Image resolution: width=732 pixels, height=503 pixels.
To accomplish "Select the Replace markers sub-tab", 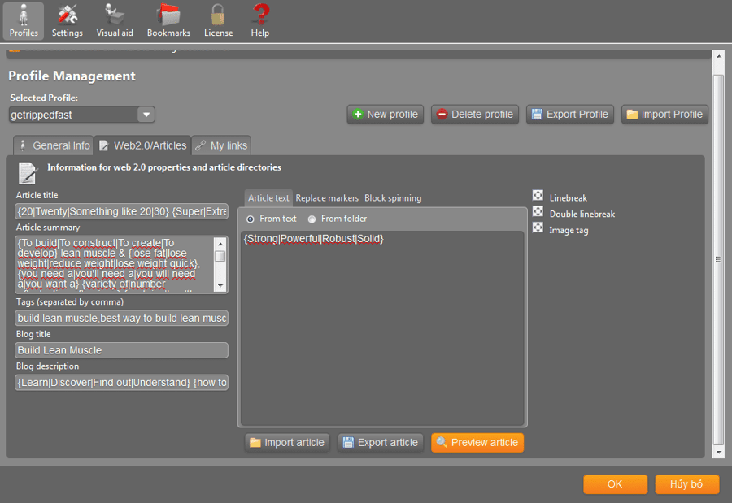I will (x=327, y=197).
